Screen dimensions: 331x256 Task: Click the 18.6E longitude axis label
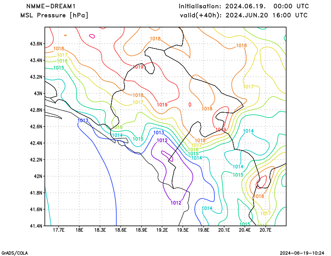coord(120,230)
